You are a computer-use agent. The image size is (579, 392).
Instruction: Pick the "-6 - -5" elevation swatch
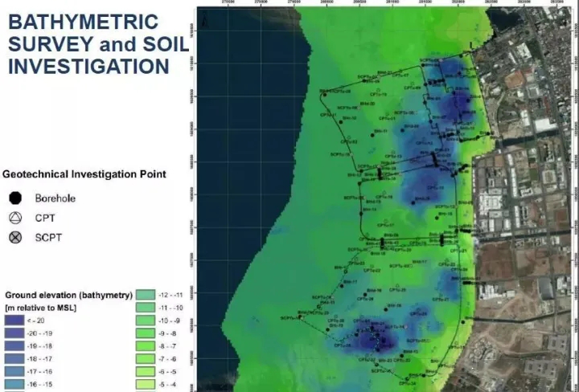[x=147, y=373]
